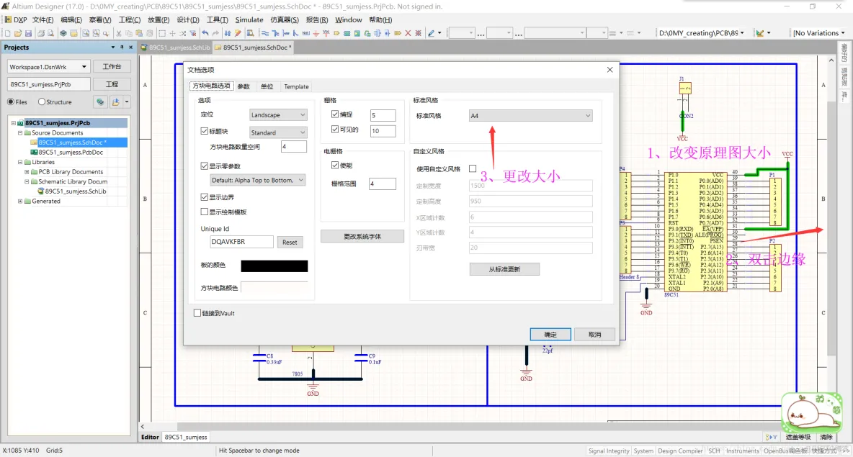Open the black 板的颜色 color swatch

coord(274,266)
